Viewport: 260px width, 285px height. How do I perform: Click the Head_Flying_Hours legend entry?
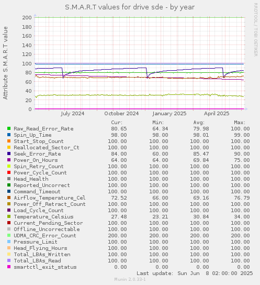point(40,248)
